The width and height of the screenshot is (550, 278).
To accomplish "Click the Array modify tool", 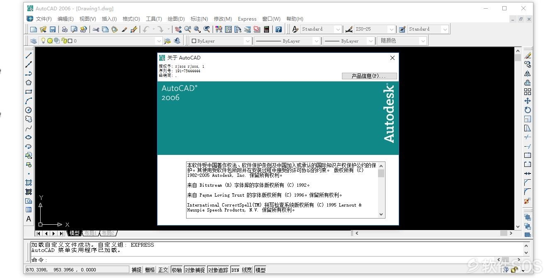I will [528, 92].
